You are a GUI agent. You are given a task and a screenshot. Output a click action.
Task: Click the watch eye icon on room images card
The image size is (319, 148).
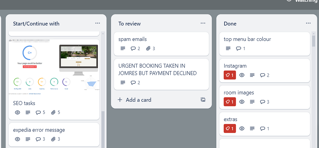coord(242,102)
